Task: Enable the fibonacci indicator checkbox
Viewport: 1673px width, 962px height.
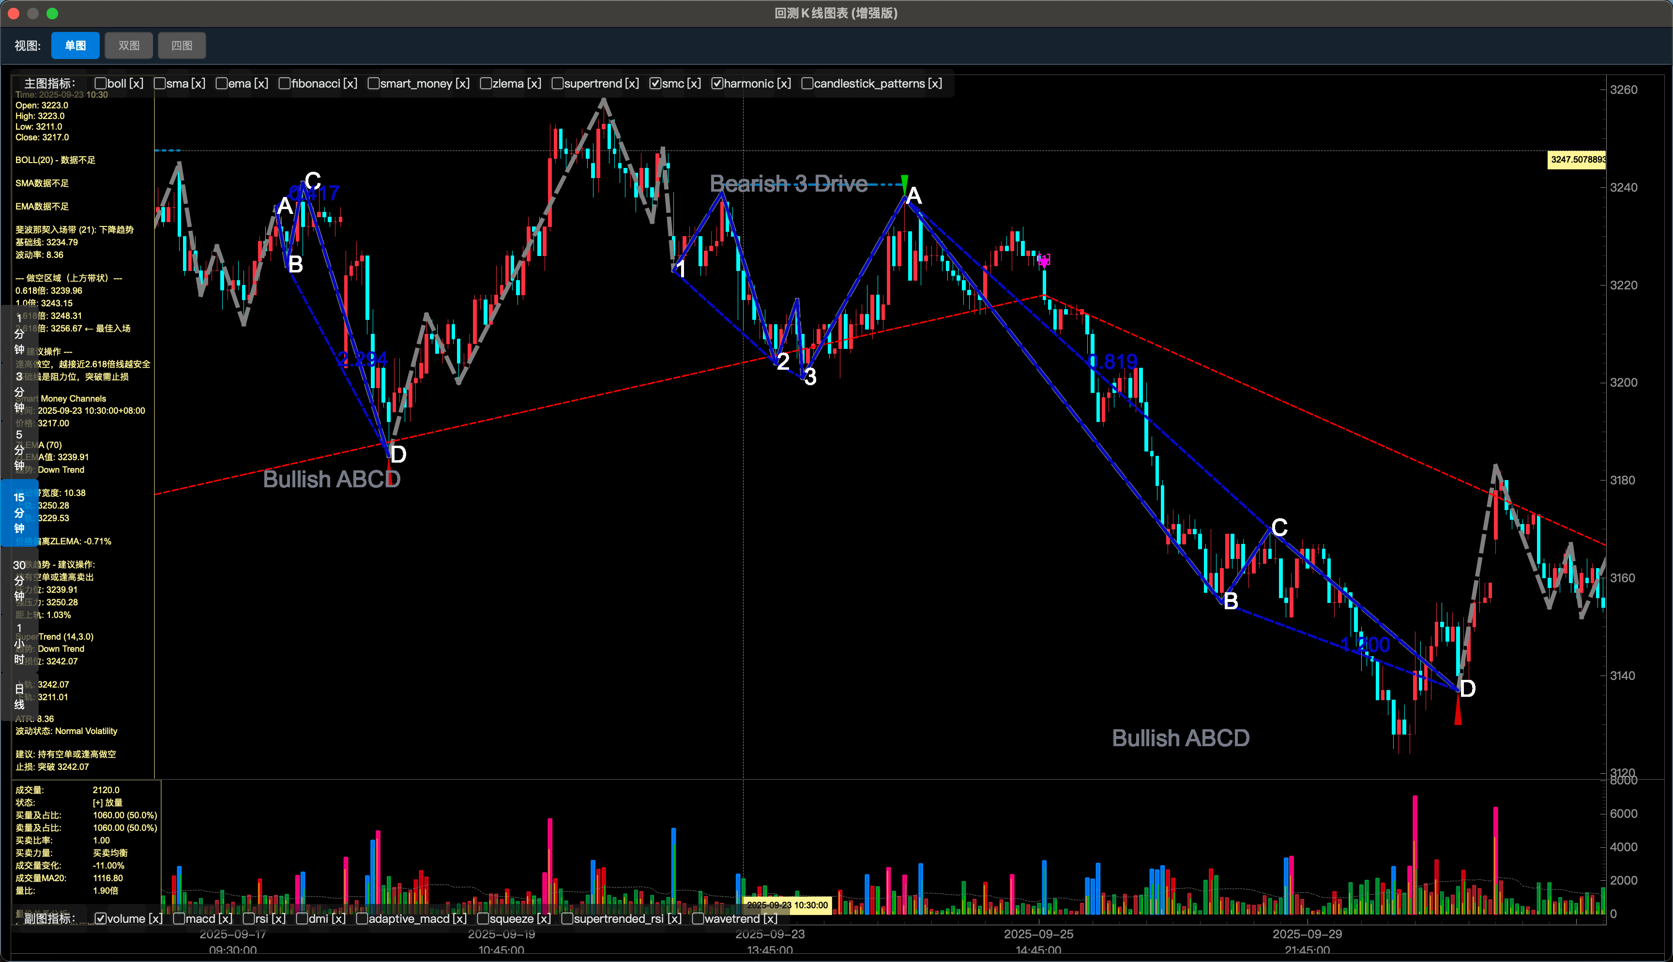Action: pos(285,83)
